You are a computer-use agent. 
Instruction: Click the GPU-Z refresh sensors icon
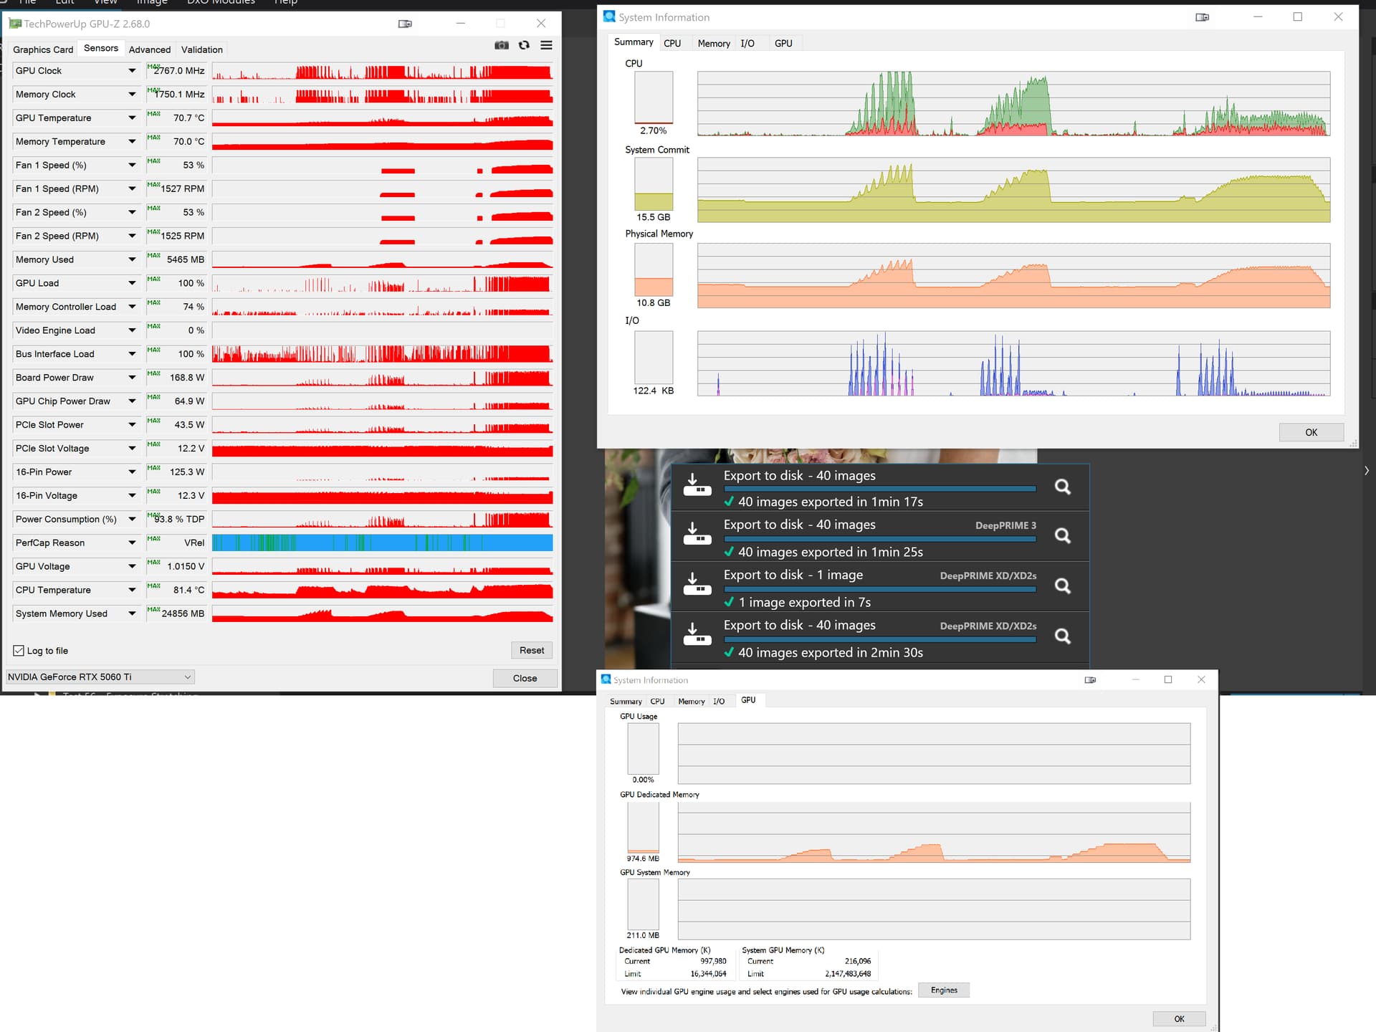524,45
